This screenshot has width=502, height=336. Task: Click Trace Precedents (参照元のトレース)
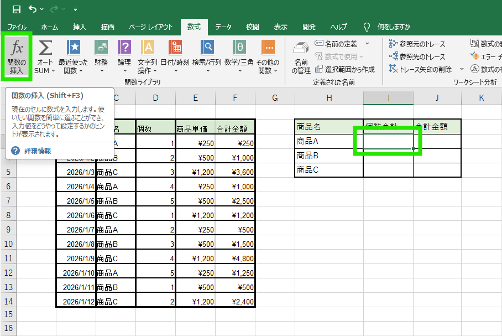tap(417, 43)
